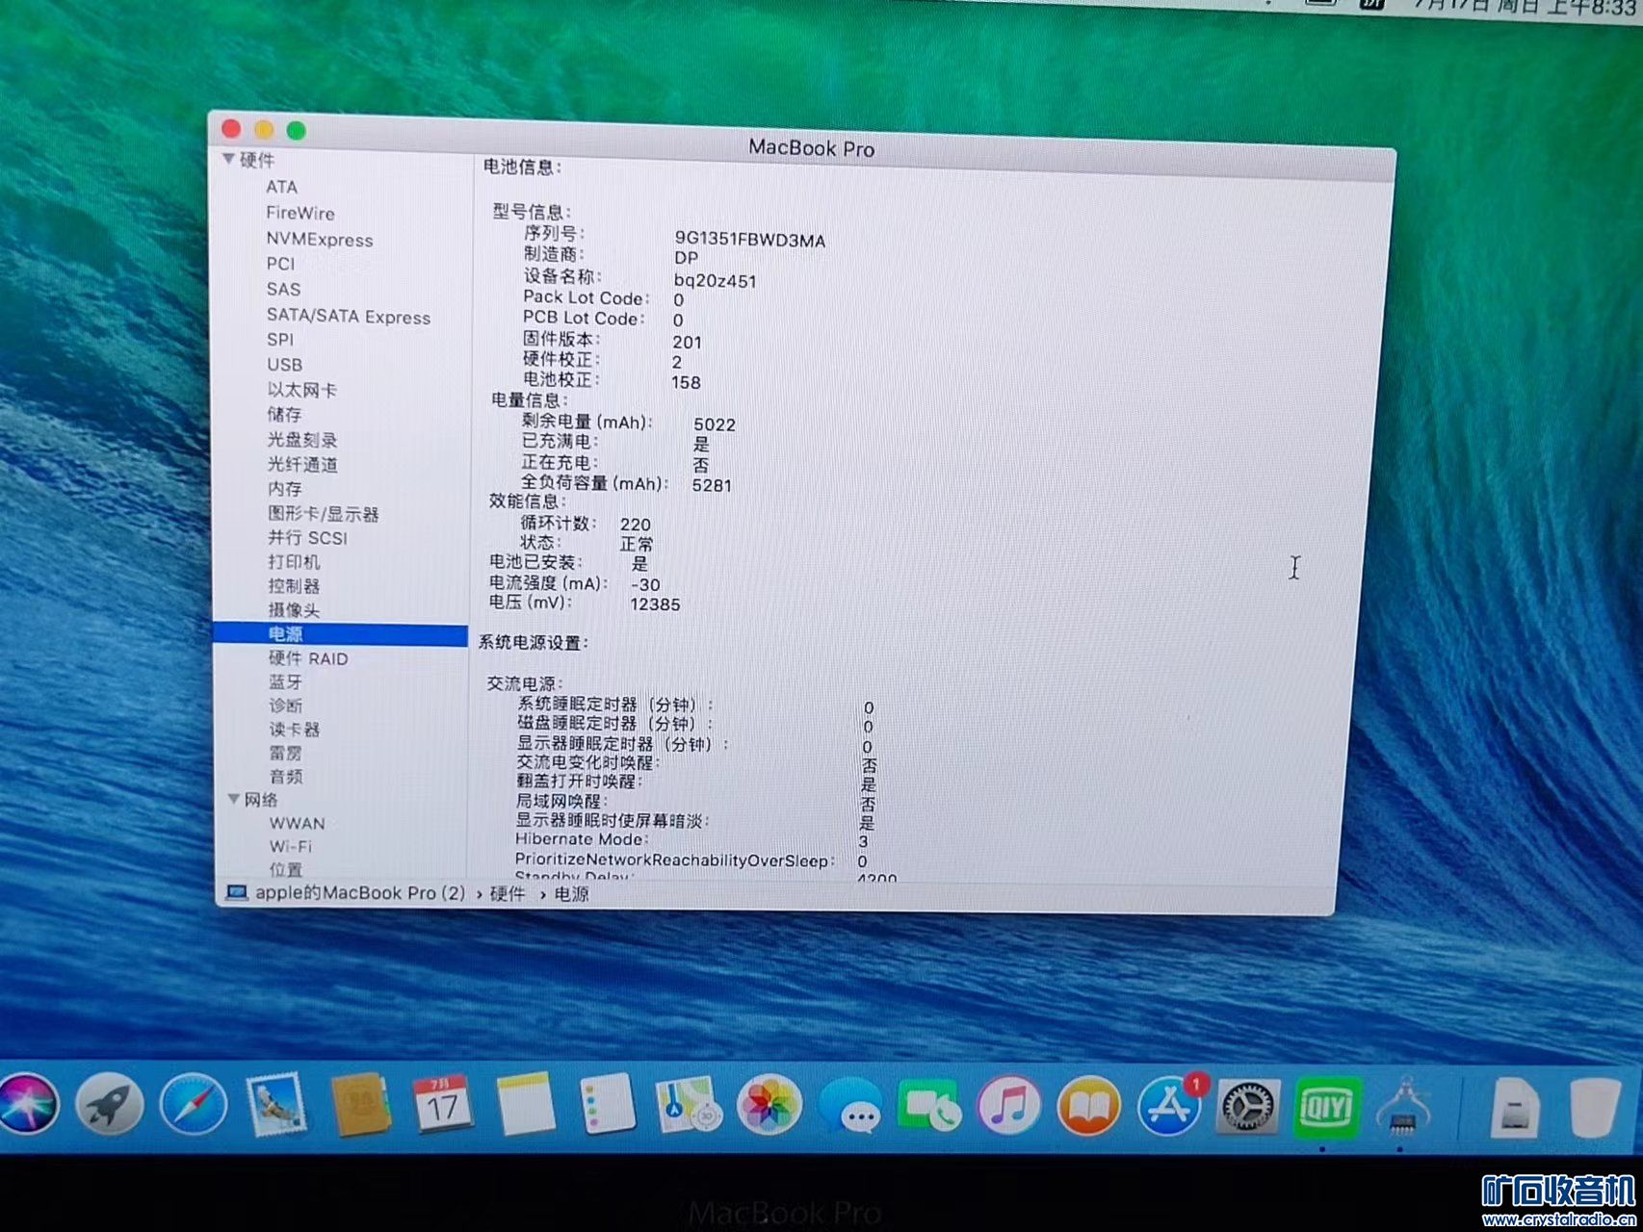Launch Launchpad rocket icon in dock

(110, 1105)
